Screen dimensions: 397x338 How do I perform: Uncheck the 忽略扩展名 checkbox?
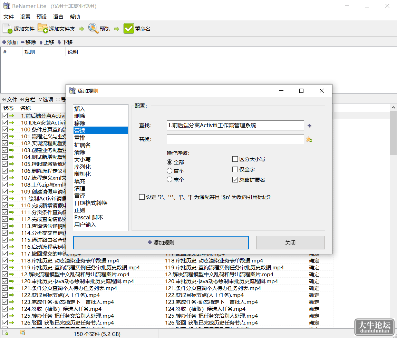(x=235, y=180)
